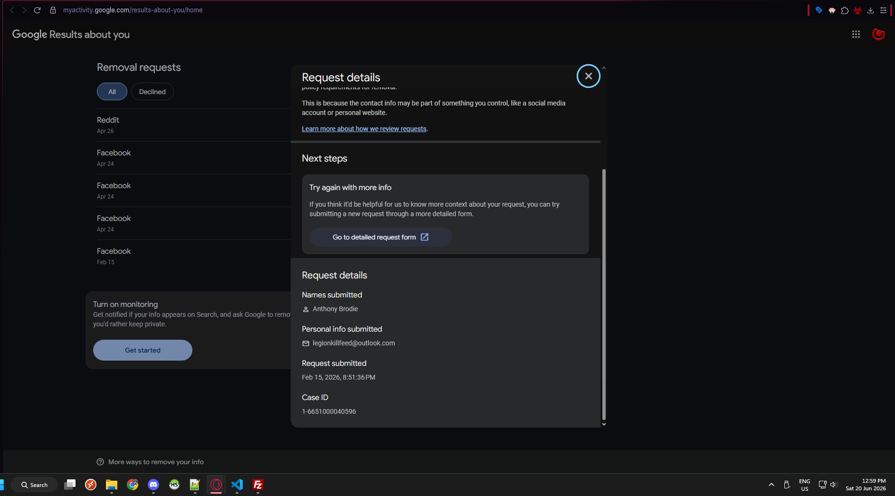
Task: Open More ways to remove your info
Action: click(x=156, y=462)
